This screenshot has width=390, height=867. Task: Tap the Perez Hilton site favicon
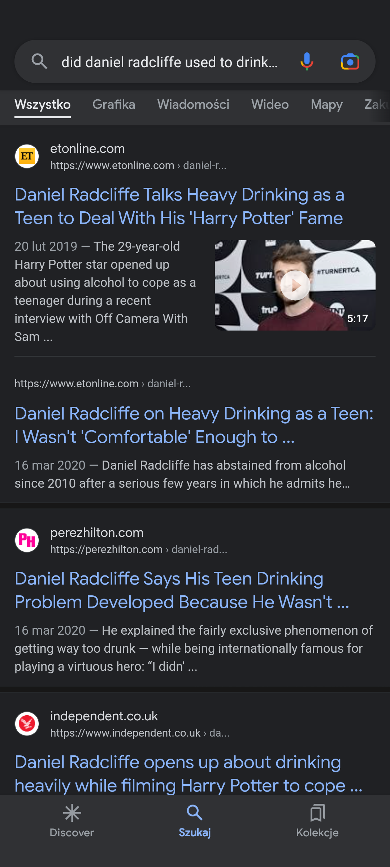click(x=27, y=540)
